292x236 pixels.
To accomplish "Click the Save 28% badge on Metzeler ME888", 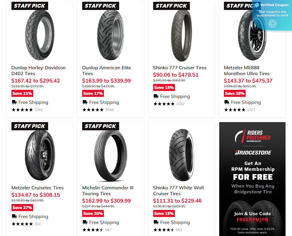I will pyautogui.click(x=235, y=93).
